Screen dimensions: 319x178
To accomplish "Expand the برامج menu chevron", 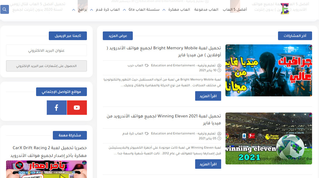I will 74,10.
